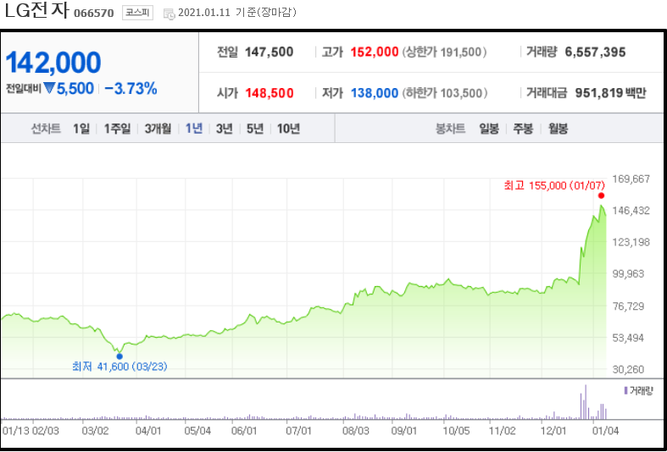
Task: Click the 거래량 value 6,557,395
Action: [595, 52]
